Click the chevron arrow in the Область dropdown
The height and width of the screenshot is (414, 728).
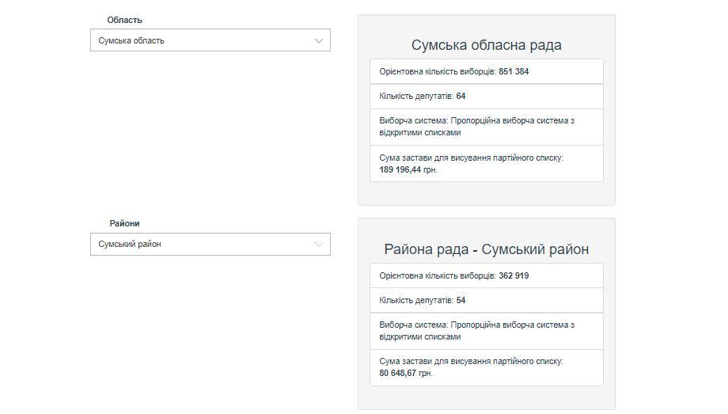pos(319,40)
